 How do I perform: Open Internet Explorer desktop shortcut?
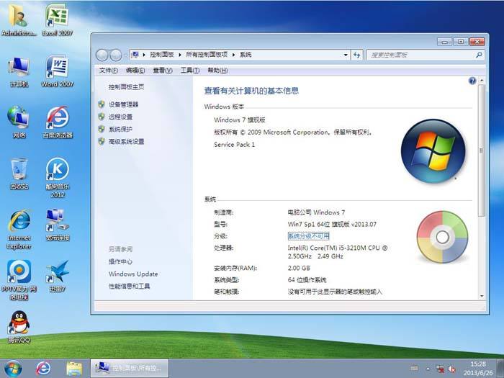(19, 222)
